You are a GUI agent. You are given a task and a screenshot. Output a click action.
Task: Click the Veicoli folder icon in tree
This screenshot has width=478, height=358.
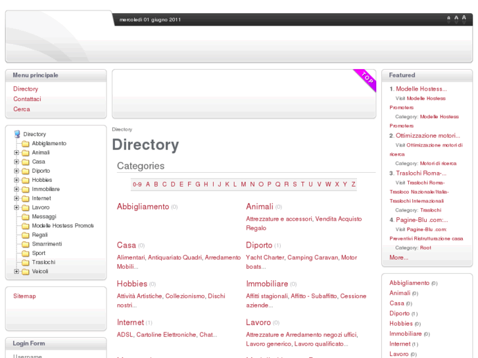[26, 271]
